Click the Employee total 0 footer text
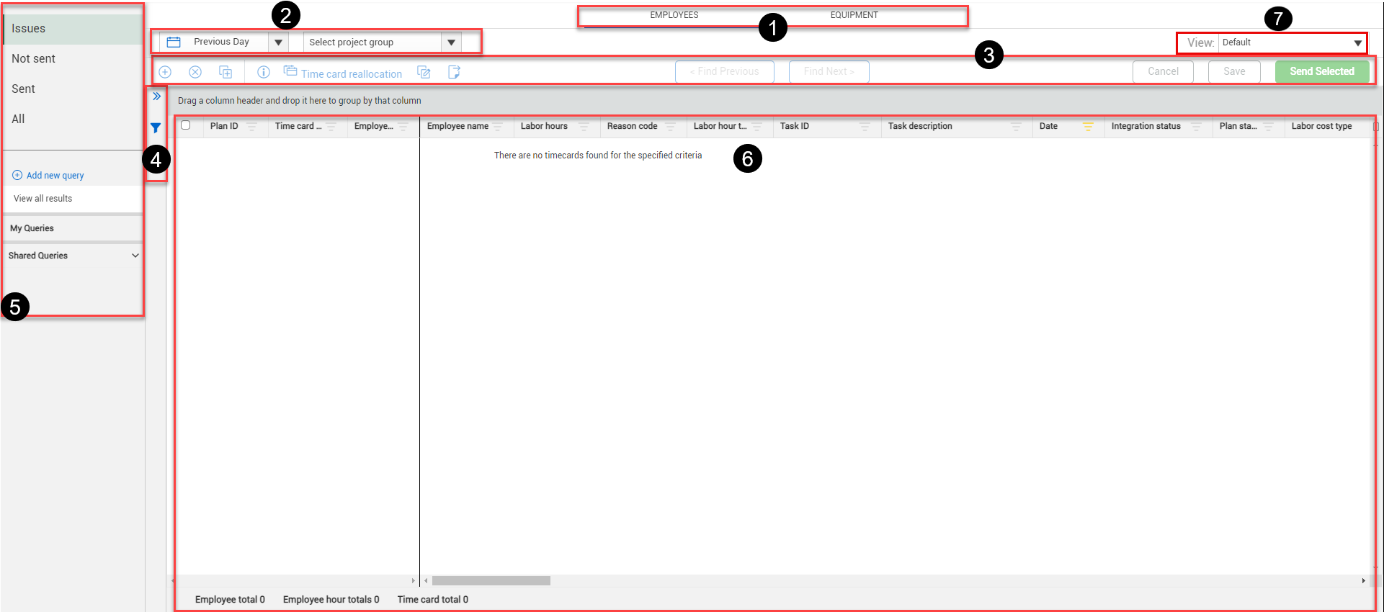This screenshot has width=1384, height=612. pyautogui.click(x=230, y=600)
